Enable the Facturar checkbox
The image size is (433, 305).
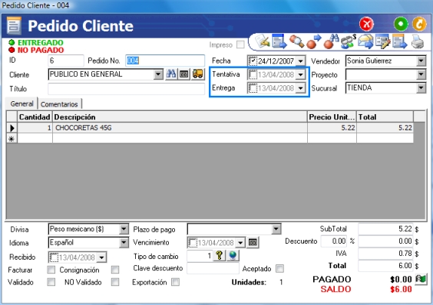point(51,270)
